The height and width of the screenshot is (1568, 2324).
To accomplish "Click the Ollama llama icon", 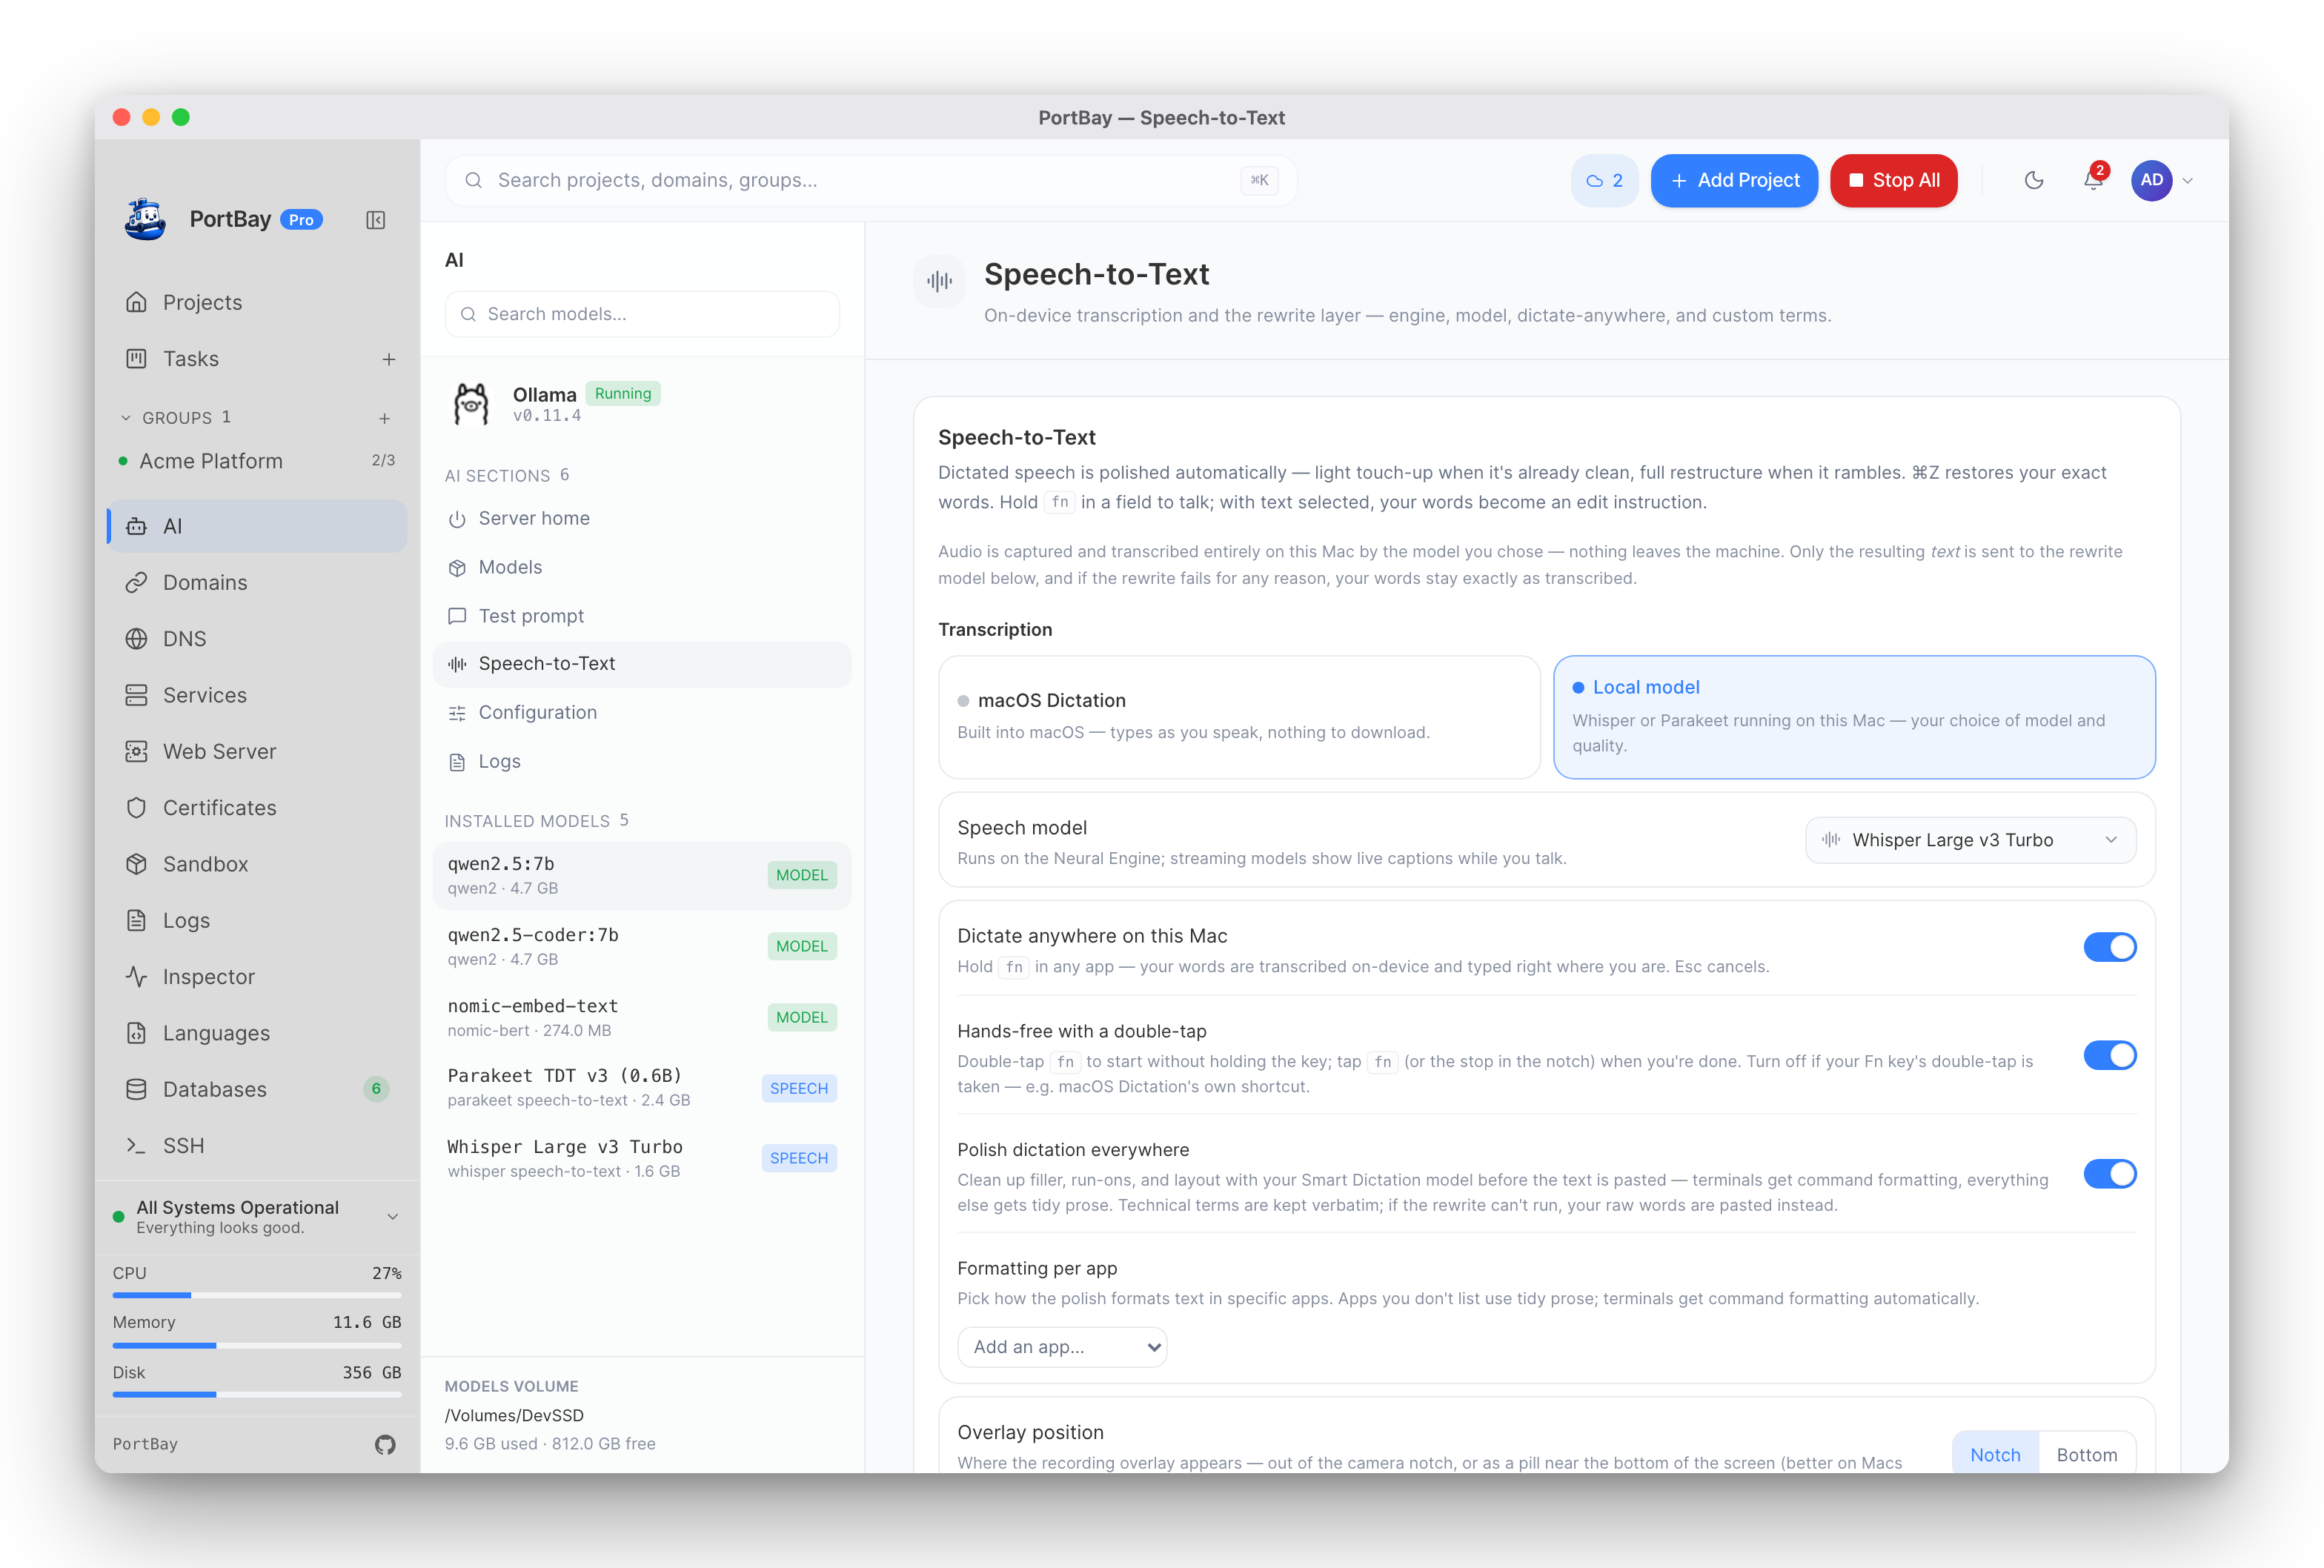I will point(471,404).
